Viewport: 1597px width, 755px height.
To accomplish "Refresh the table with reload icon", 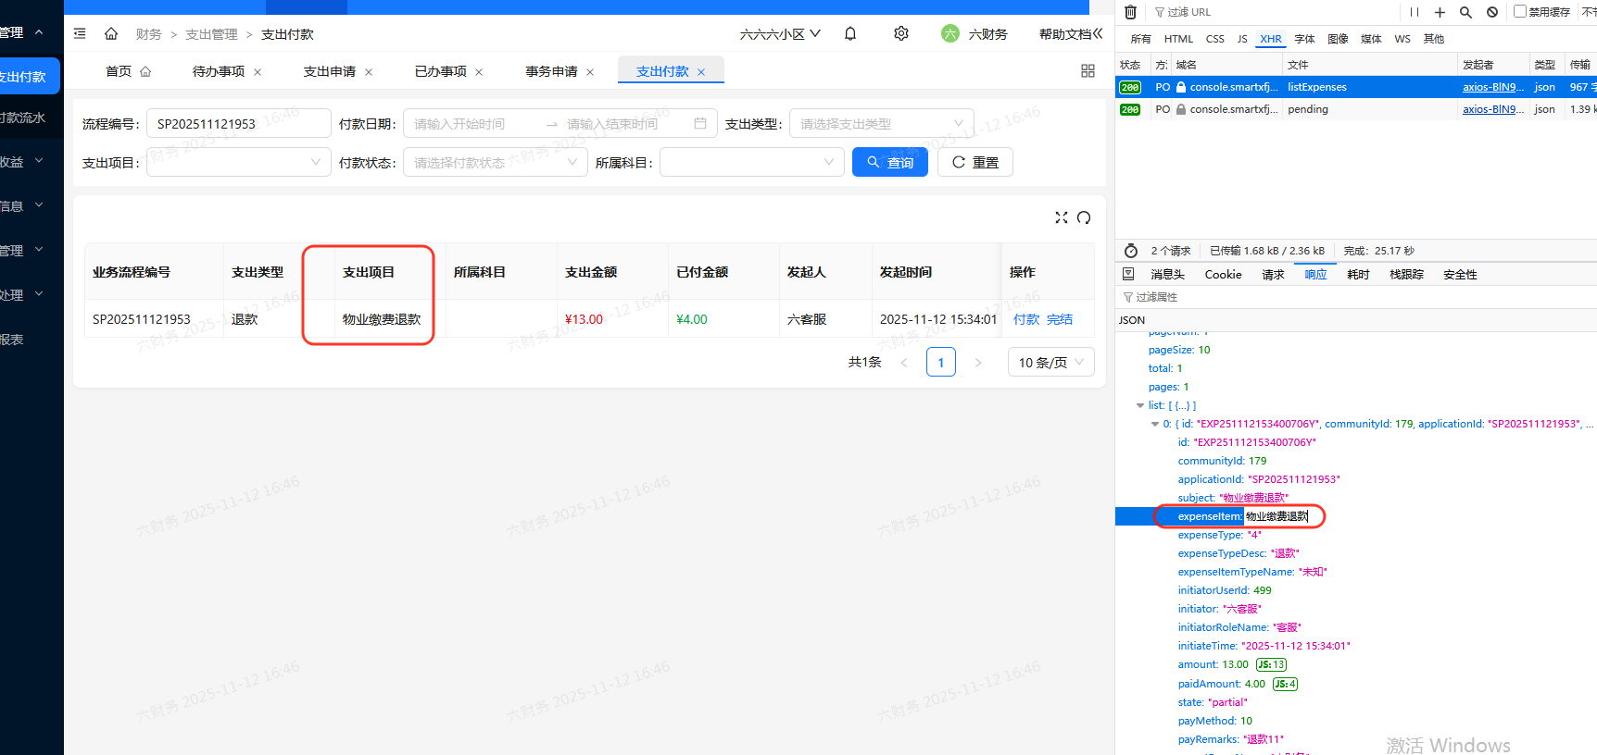I will click(1084, 217).
